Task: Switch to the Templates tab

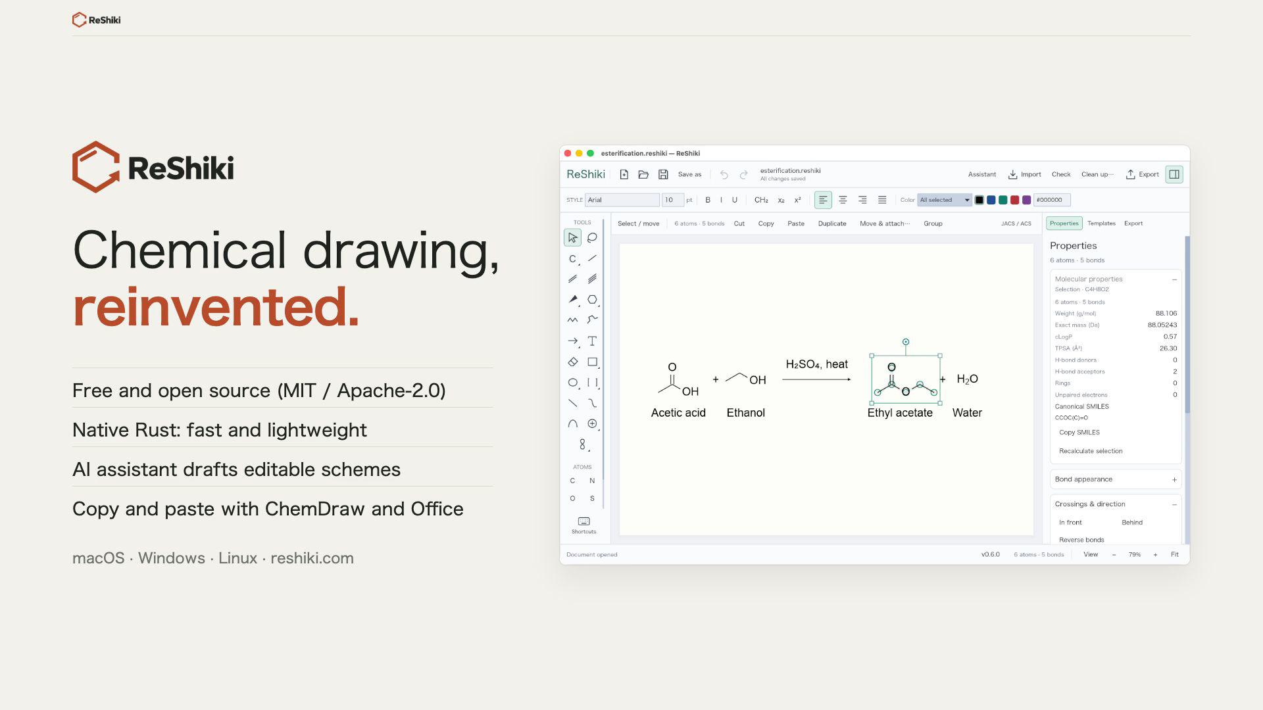Action: (1101, 224)
